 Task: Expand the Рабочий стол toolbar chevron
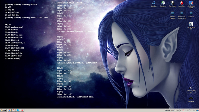[x=175, y=110]
